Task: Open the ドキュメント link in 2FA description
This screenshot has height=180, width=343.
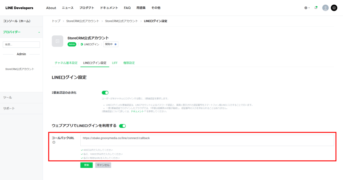Action: click(137, 111)
